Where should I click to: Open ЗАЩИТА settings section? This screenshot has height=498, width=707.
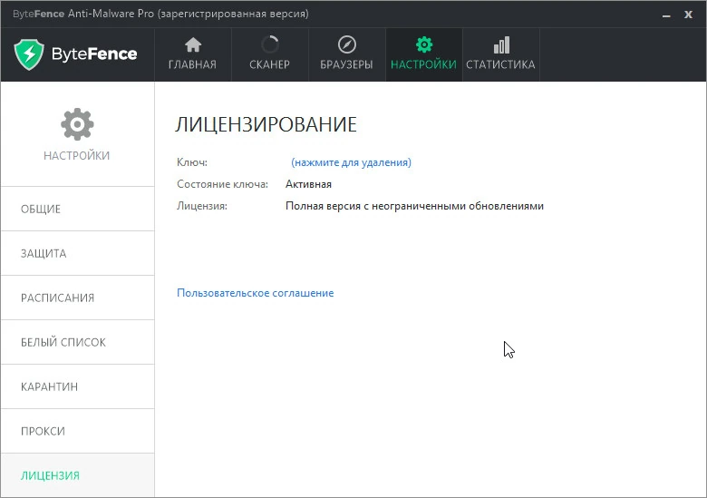tap(78, 253)
